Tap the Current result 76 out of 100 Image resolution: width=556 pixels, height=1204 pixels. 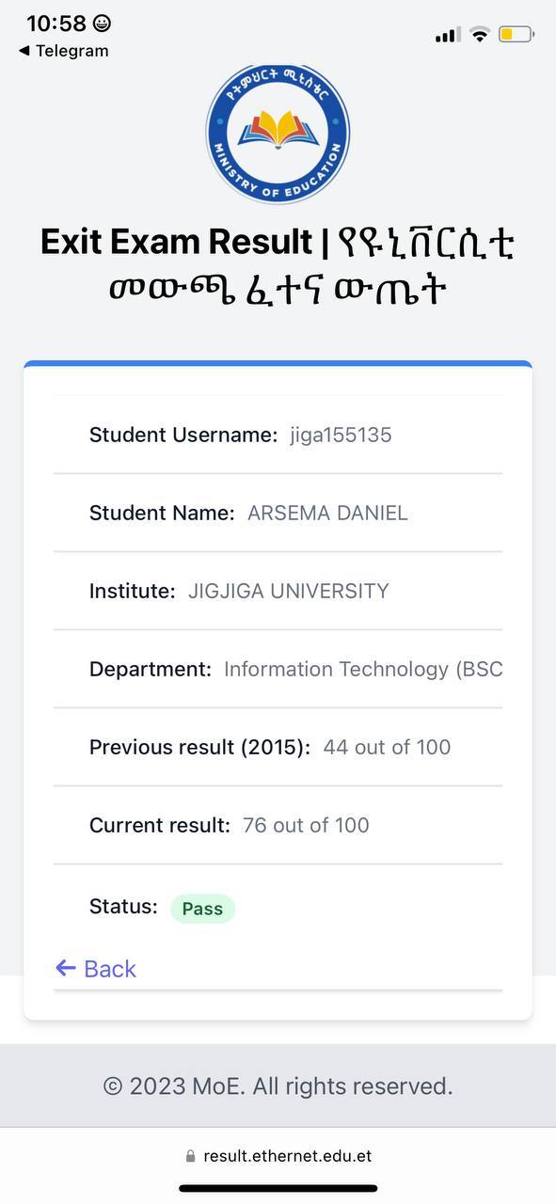(306, 825)
